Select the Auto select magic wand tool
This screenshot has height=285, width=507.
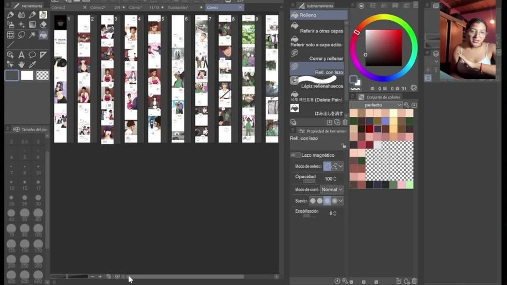32,35
